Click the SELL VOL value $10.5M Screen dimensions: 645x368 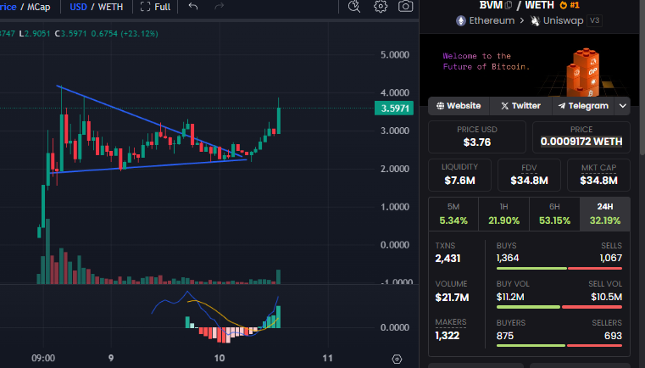tap(606, 297)
